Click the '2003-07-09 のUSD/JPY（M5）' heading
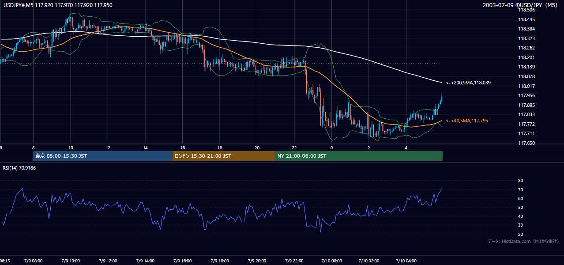 [522, 5]
